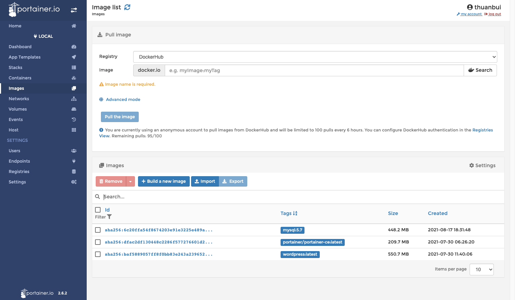The image size is (515, 300).
Task: Click the Build a new image button
Action: tap(164, 181)
